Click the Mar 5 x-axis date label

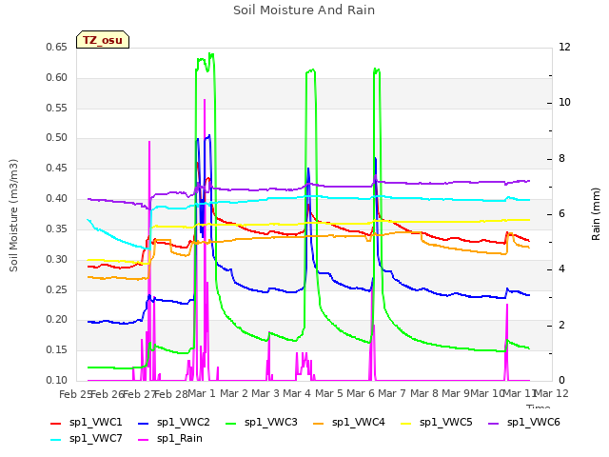[x=329, y=393]
